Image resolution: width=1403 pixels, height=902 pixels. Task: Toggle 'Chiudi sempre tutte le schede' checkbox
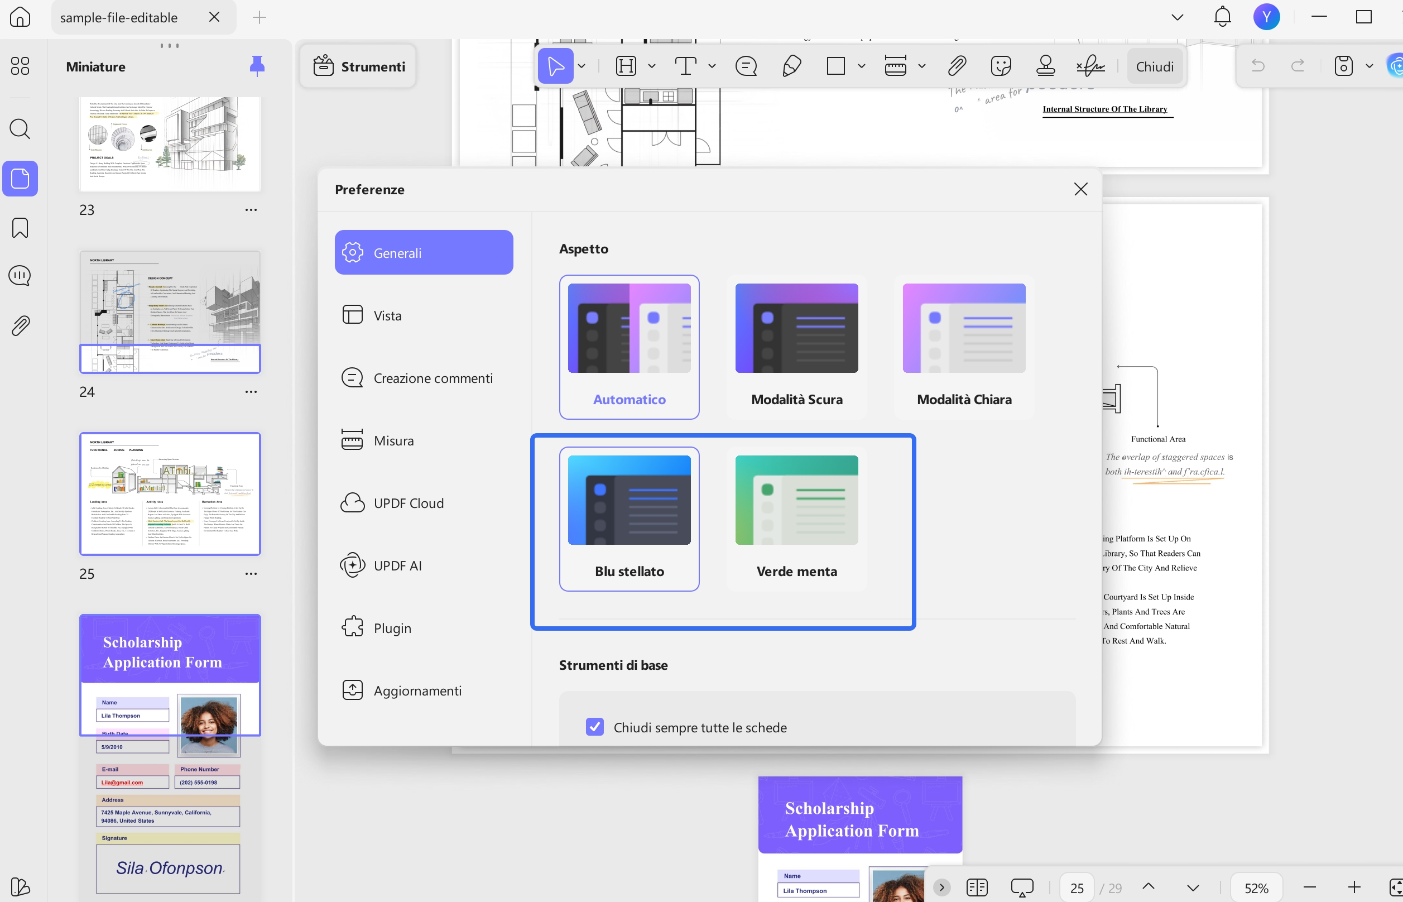(x=595, y=727)
